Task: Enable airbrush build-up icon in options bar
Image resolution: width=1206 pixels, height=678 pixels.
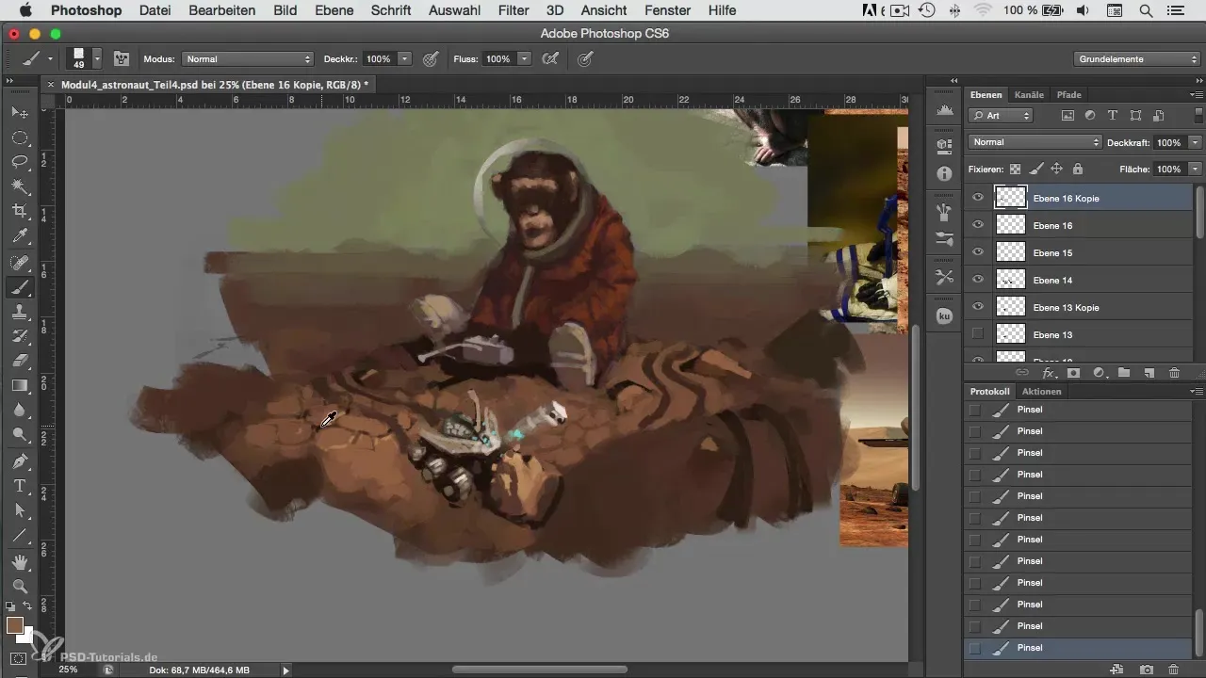Action: pyautogui.click(x=551, y=58)
